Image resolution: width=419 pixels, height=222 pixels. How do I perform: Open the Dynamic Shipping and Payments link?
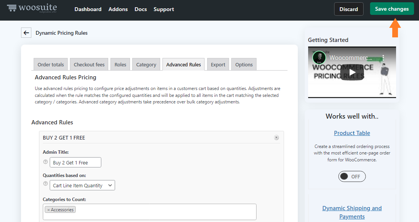coord(352,212)
